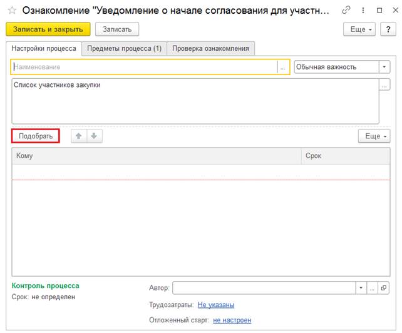
Task: Open the Автор record with the open icon
Action: pyautogui.click(x=383, y=288)
